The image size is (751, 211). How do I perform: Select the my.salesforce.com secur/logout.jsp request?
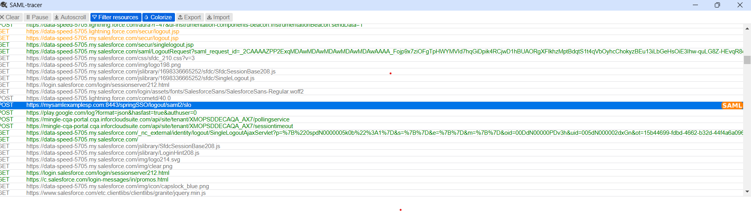(372, 38)
